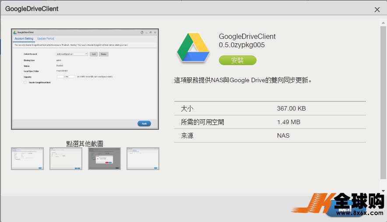
Task: Click the 點選其他截圖 caption label
Action: [84, 143]
